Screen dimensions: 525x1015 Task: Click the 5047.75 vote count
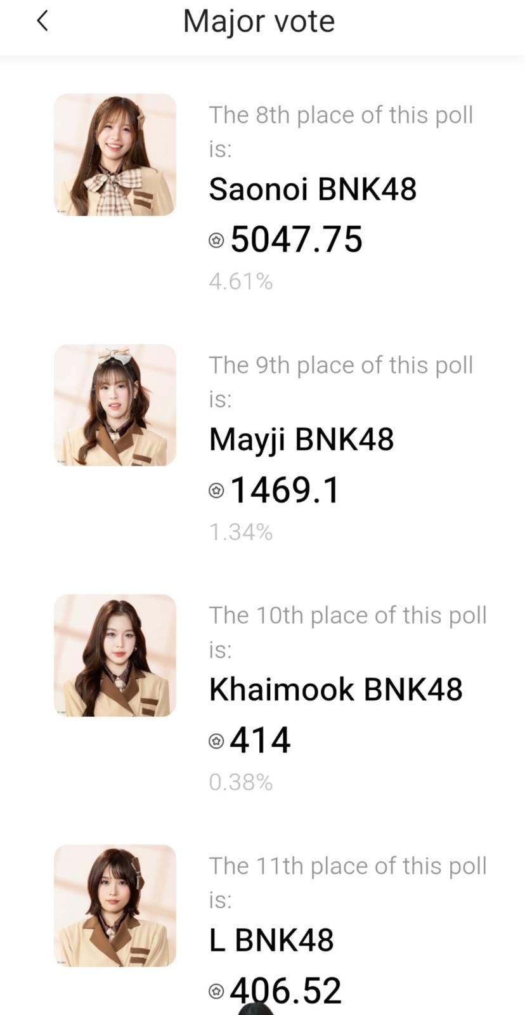tap(296, 240)
